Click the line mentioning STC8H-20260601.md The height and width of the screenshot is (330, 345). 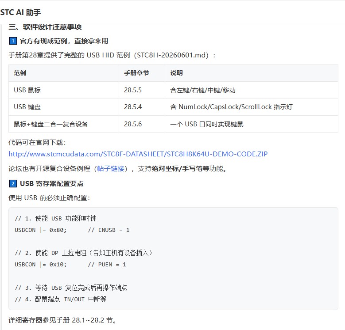(x=112, y=55)
